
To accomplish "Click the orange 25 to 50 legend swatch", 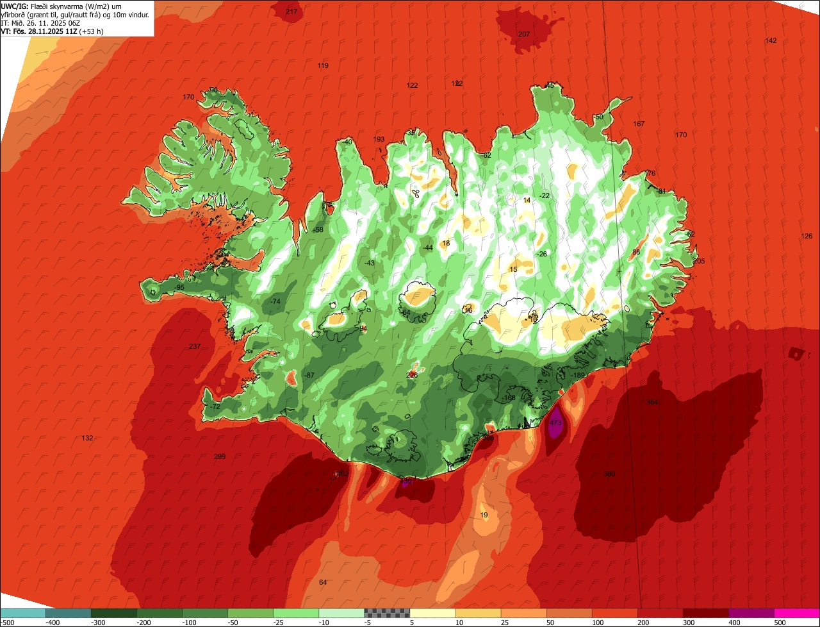I will (523, 613).
